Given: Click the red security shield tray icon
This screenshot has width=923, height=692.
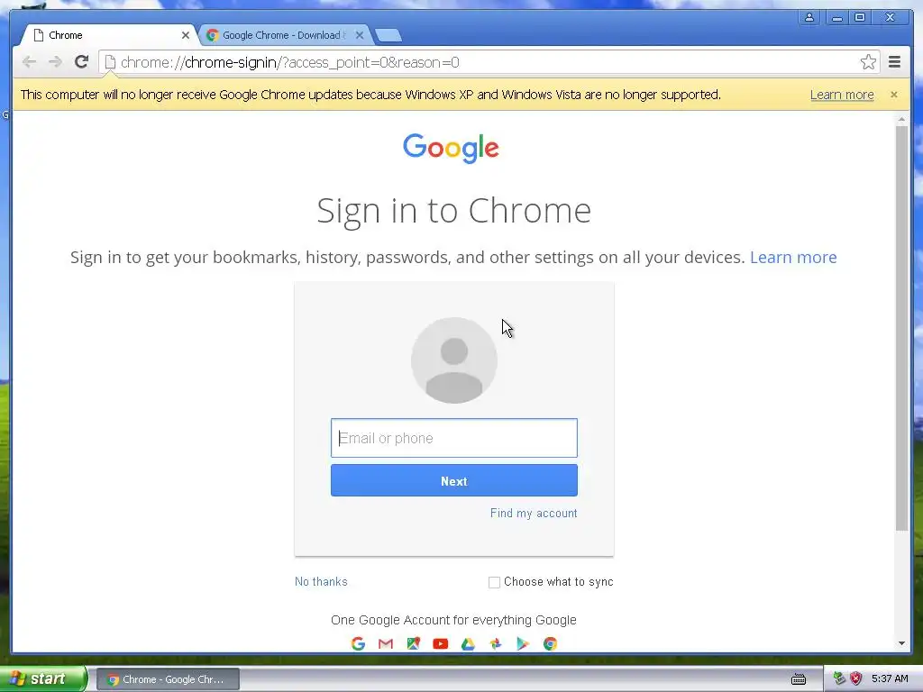Looking at the screenshot, I should pos(856,678).
